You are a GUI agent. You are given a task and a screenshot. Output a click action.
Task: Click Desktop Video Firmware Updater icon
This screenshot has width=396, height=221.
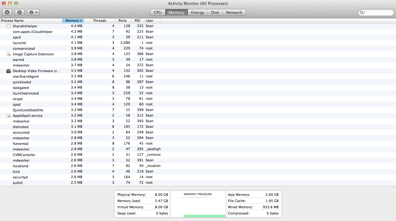click(9, 71)
